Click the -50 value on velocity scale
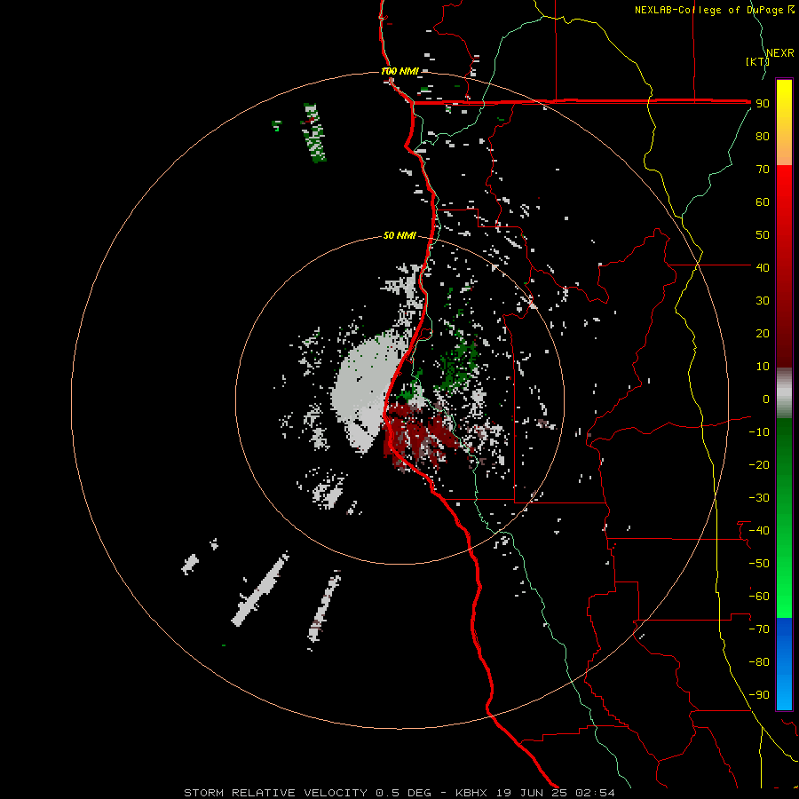The height and width of the screenshot is (799, 799). 759,564
